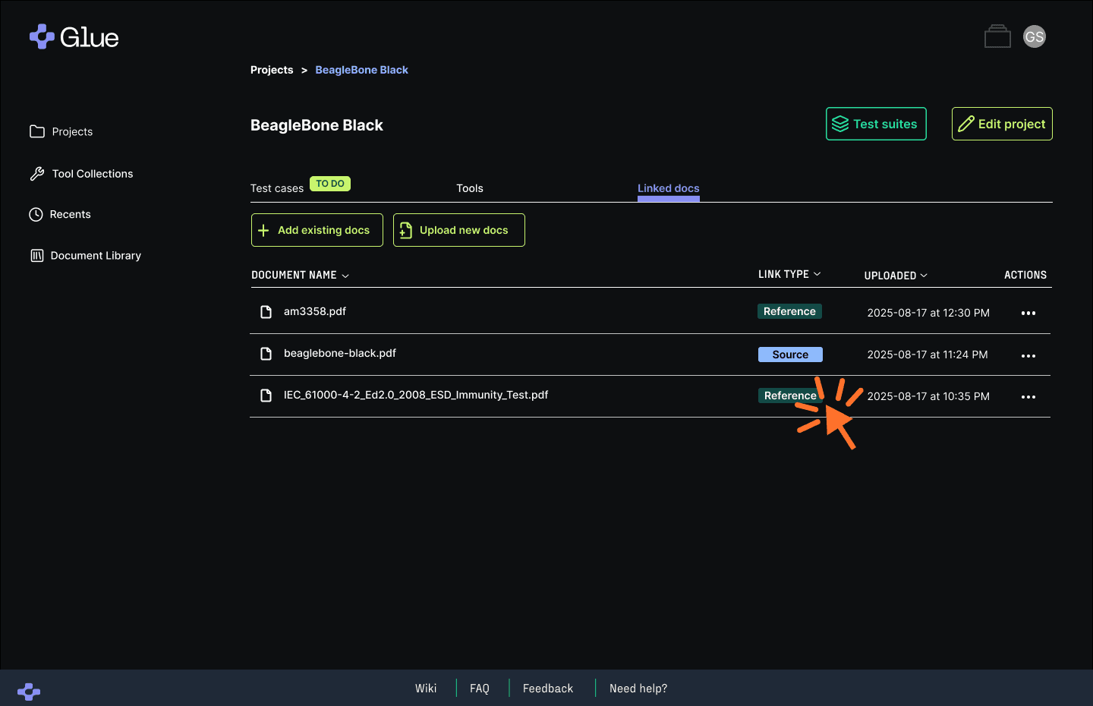Click the Glue logo in header
The width and height of the screenshot is (1093, 706).
(74, 36)
